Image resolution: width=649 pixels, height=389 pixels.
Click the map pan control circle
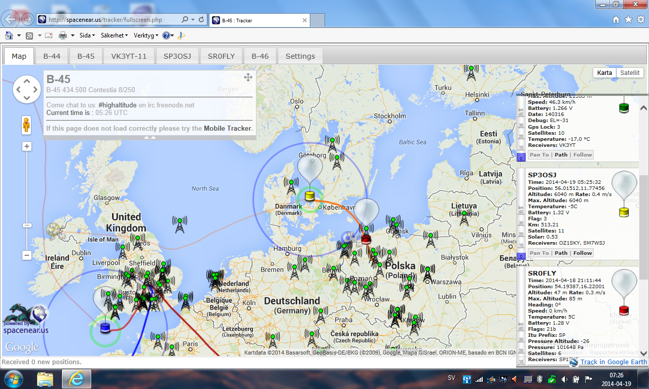pyautogui.click(x=26, y=90)
